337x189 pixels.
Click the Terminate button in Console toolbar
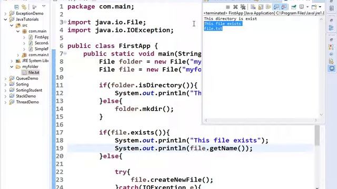coord(228,7)
